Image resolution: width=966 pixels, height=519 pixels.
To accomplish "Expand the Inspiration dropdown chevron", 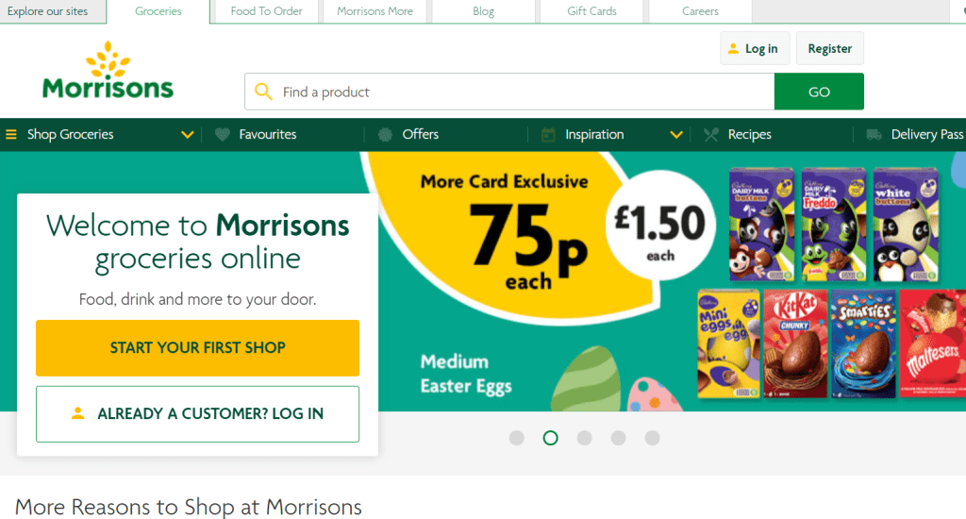I will [x=676, y=135].
